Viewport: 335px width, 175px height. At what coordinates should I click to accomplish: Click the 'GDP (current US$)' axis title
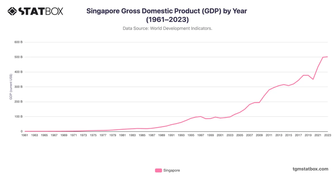pos(11,87)
